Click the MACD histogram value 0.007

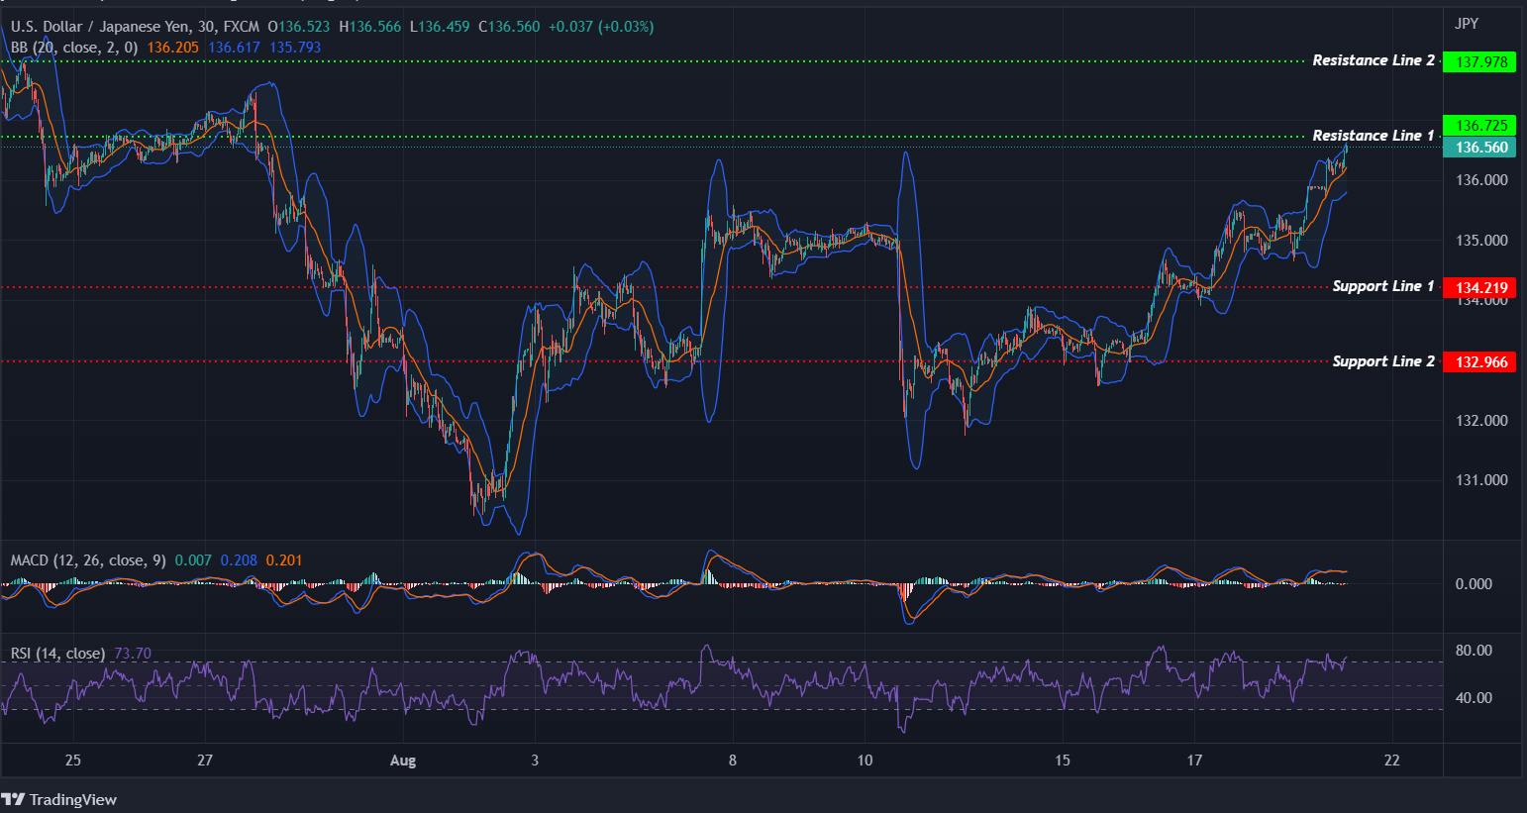pyautogui.click(x=194, y=559)
